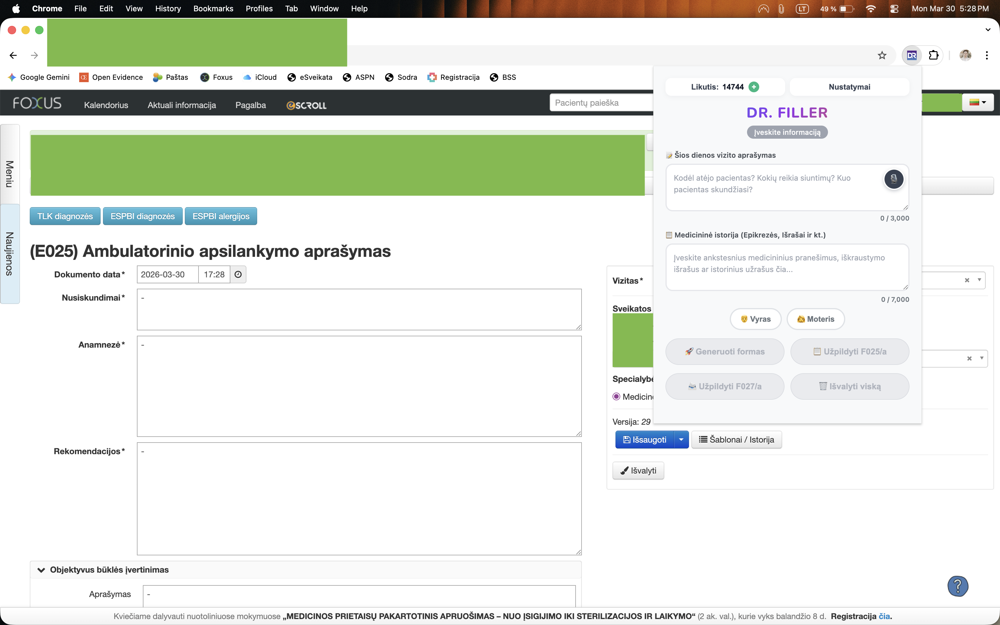Open the Kalendorius menu item
1000x625 pixels.
click(x=106, y=105)
